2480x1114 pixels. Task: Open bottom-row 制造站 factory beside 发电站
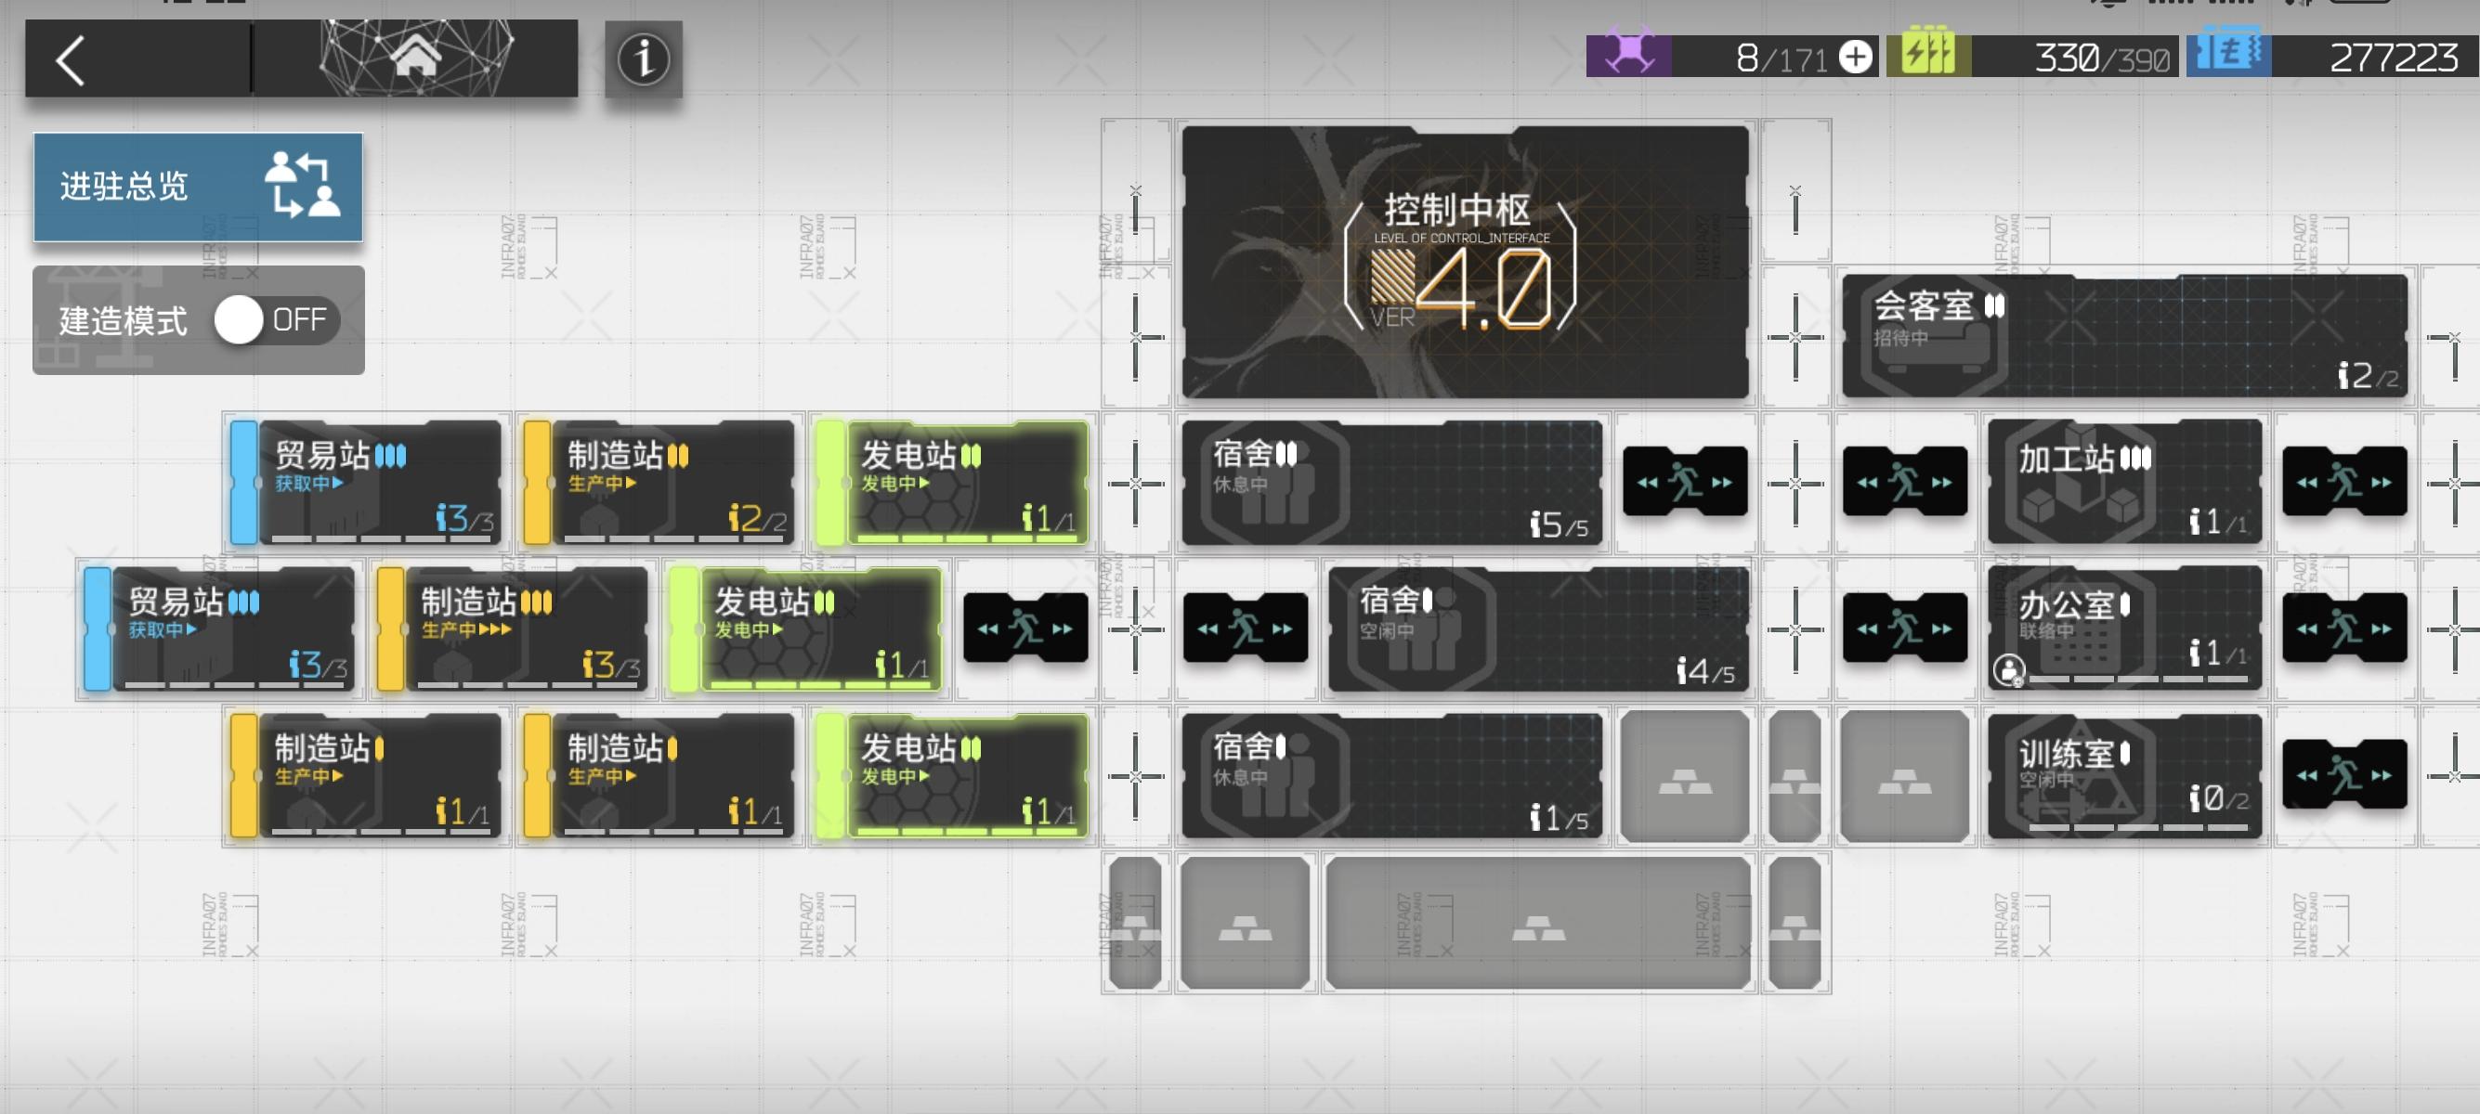click(659, 775)
